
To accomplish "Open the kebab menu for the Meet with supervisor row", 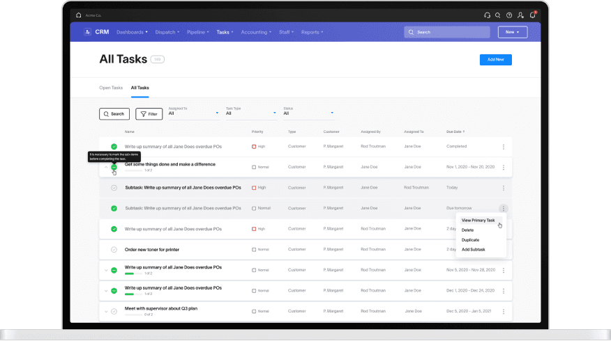I will [x=504, y=312].
